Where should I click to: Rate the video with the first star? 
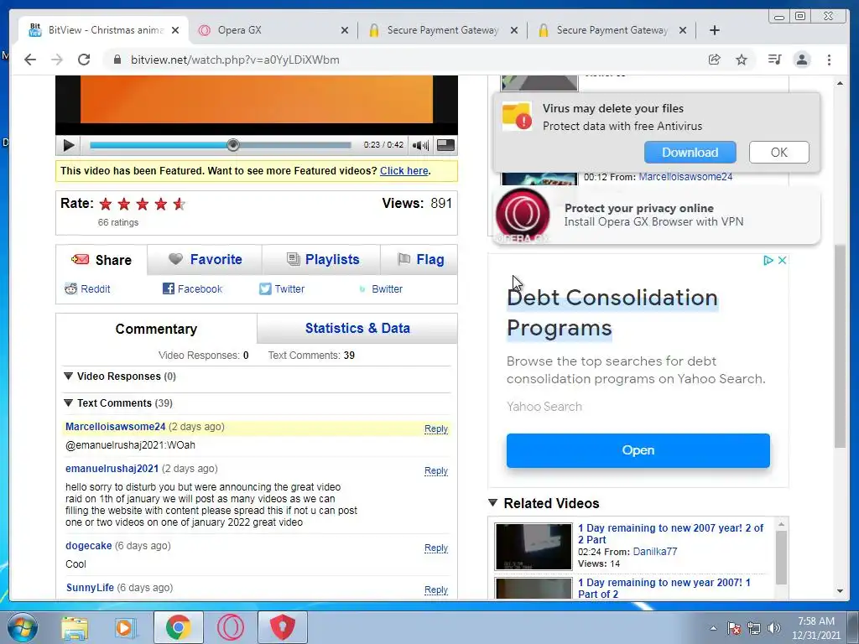point(106,205)
